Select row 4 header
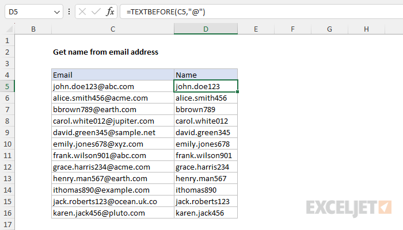The width and height of the screenshot is (403, 230). click(7, 75)
